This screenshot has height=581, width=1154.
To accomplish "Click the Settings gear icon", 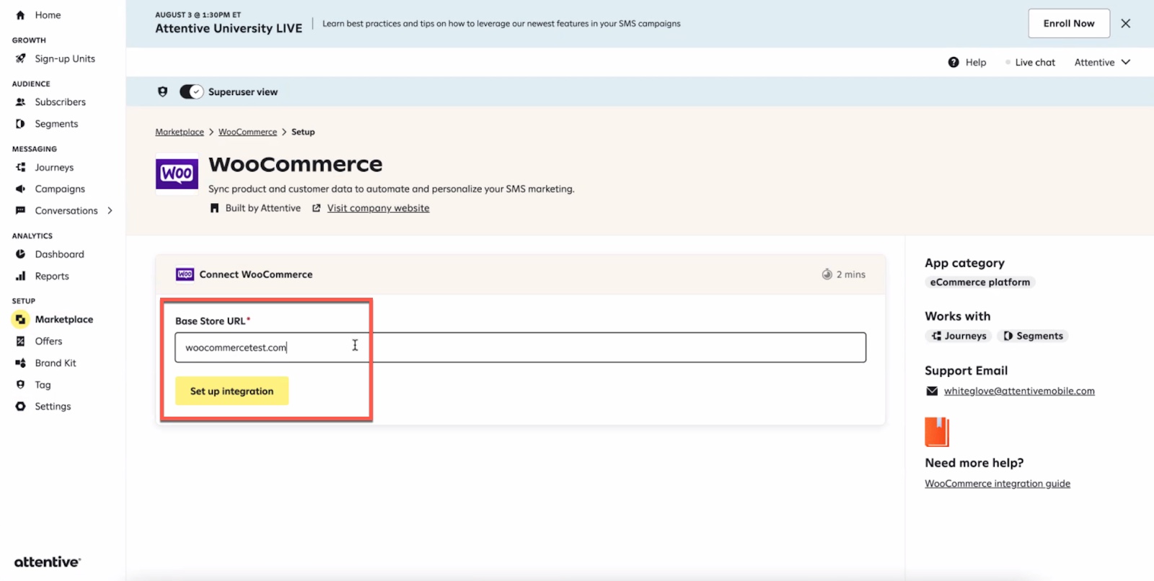I will [20, 407].
